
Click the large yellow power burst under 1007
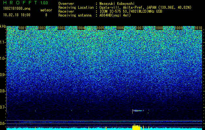136,127
